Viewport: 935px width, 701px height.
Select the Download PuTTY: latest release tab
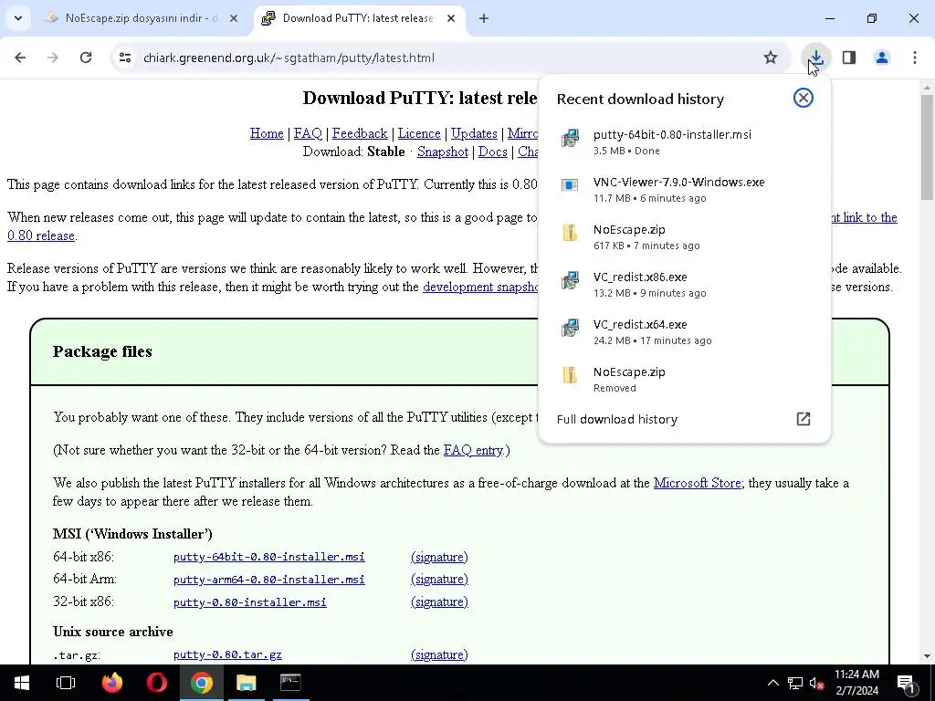point(358,18)
